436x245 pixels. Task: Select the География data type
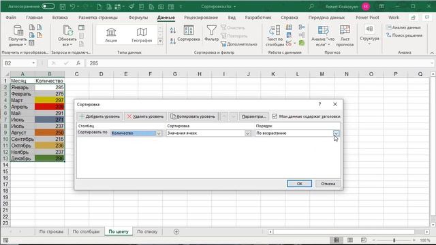click(142, 35)
